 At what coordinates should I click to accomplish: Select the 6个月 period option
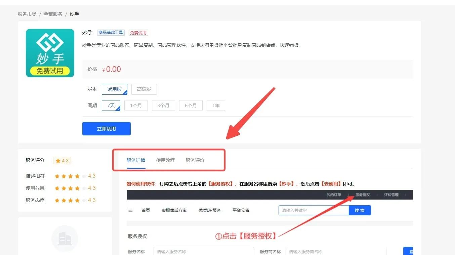pos(191,105)
